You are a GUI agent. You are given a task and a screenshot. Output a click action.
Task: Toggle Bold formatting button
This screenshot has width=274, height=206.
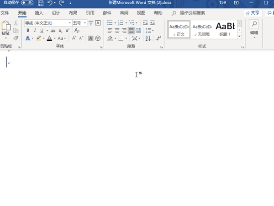coord(28,31)
